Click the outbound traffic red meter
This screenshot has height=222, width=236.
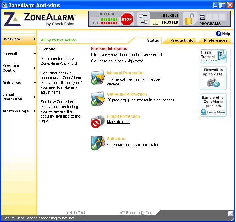109,23
